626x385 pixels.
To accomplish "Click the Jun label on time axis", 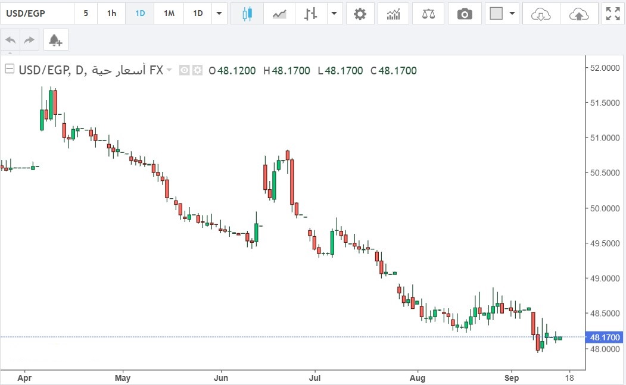I will coord(221,378).
